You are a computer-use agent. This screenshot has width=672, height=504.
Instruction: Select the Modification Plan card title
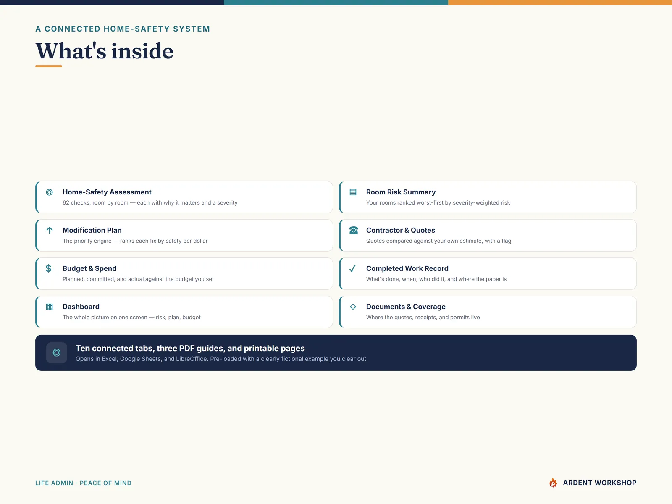point(92,230)
